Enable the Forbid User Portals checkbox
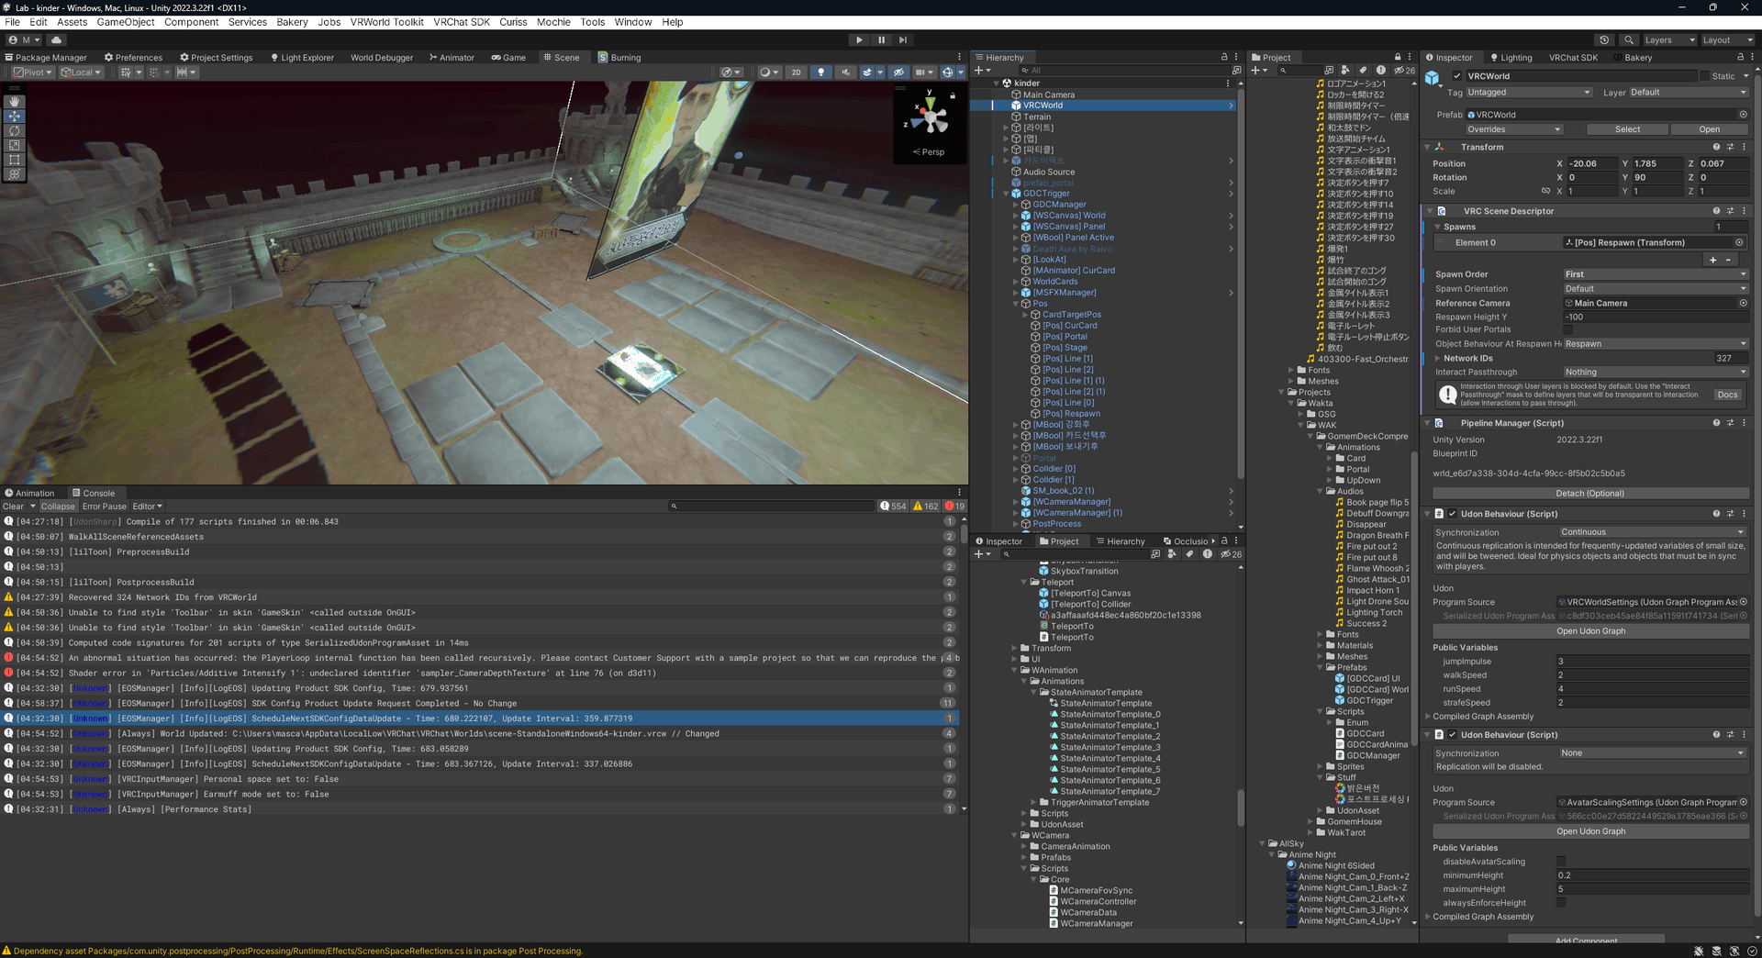The image size is (1762, 958). pos(1567,329)
